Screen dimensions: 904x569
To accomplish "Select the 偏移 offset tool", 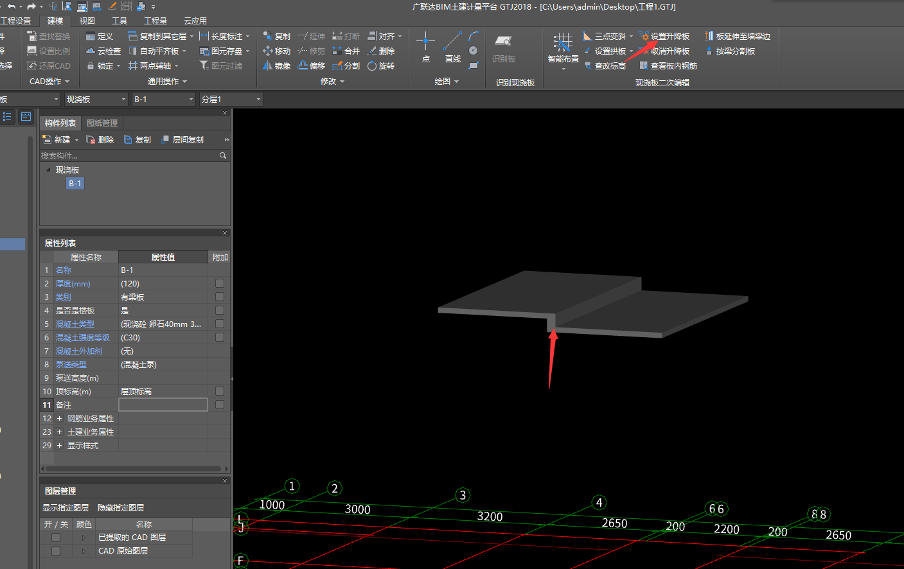I will 312,66.
